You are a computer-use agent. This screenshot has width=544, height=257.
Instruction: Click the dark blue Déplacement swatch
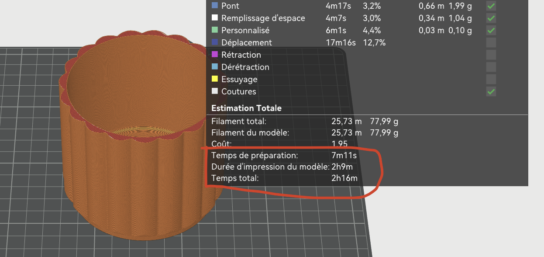coord(215,42)
